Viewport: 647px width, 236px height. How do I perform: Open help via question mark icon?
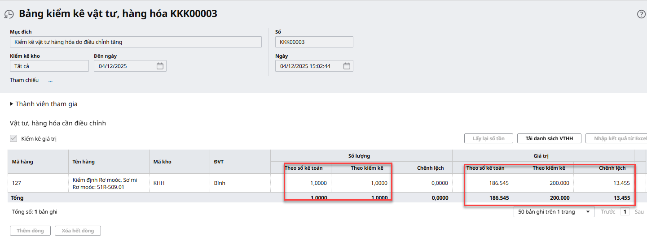coord(641,14)
